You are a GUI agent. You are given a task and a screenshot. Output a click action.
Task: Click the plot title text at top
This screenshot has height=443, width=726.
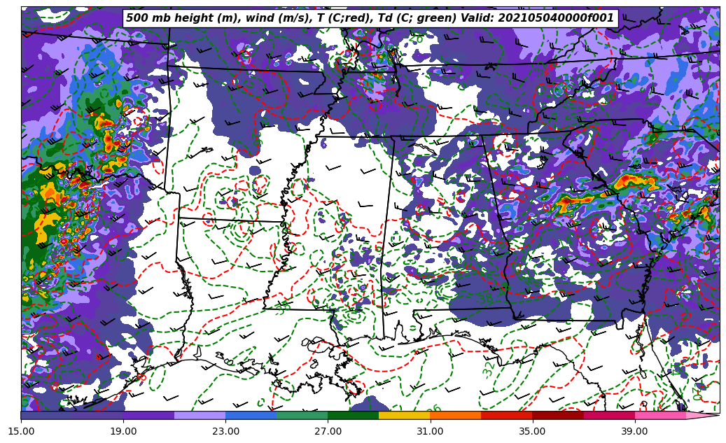coord(370,18)
